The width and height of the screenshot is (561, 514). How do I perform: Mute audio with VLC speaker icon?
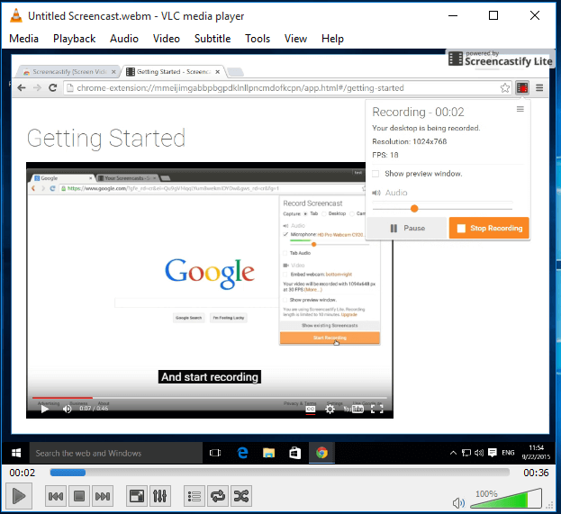458,503
